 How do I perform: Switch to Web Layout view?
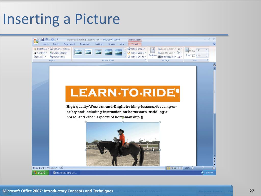coord(175,168)
